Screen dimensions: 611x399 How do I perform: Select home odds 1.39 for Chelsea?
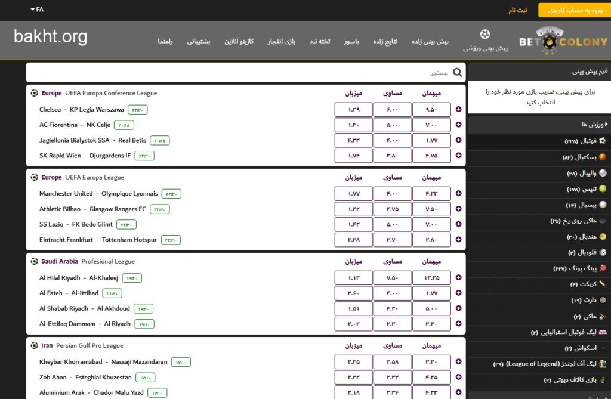(354, 110)
